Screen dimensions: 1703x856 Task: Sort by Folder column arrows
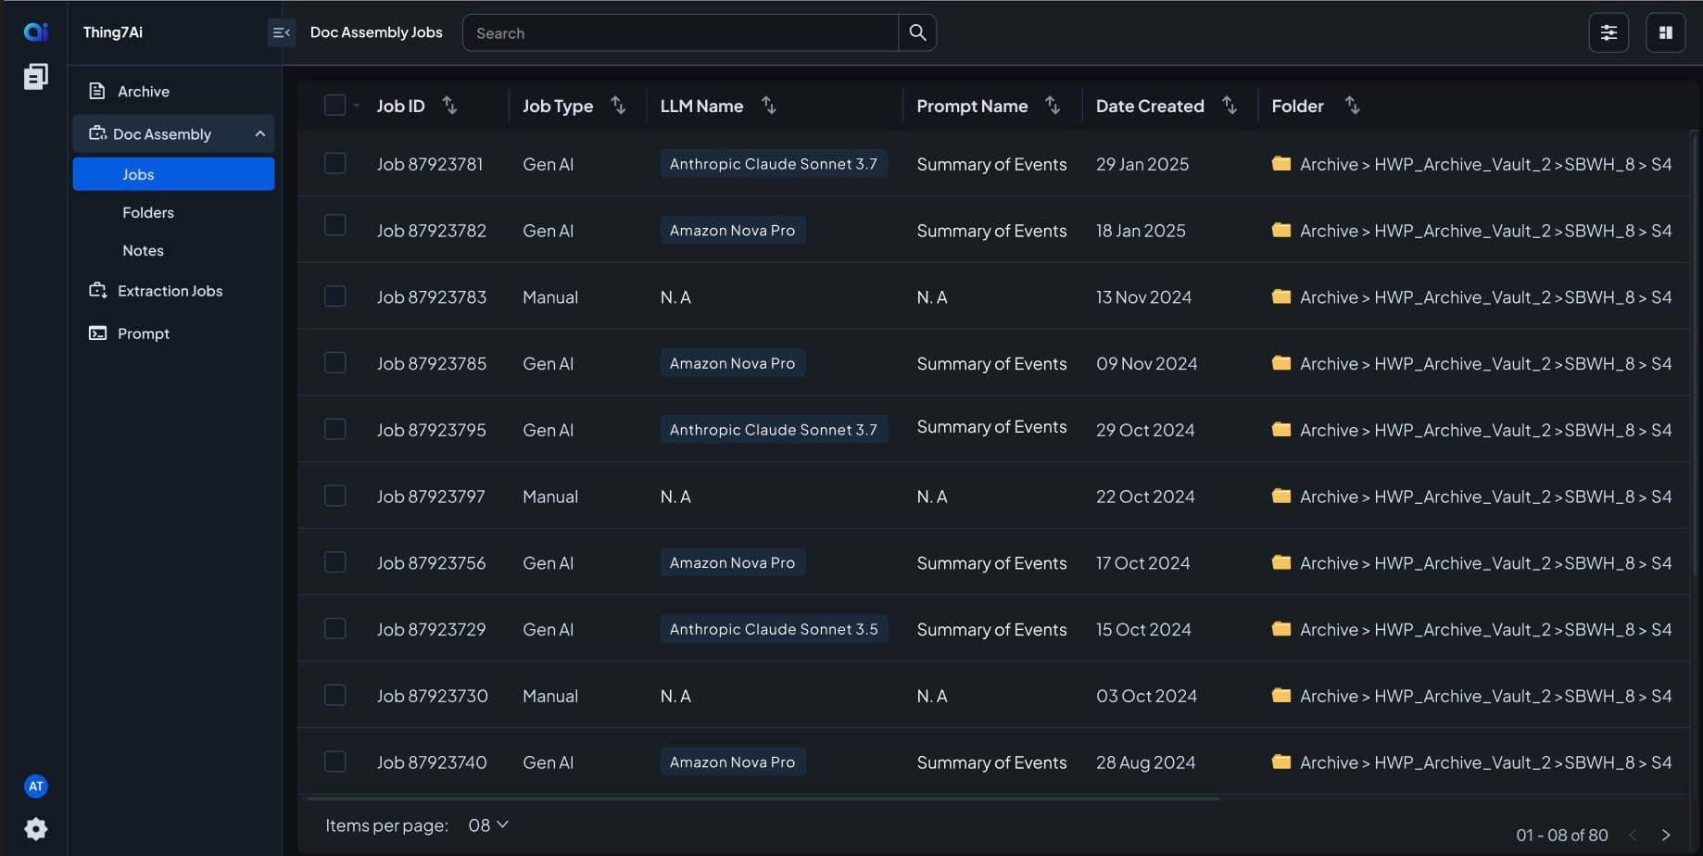tap(1353, 106)
